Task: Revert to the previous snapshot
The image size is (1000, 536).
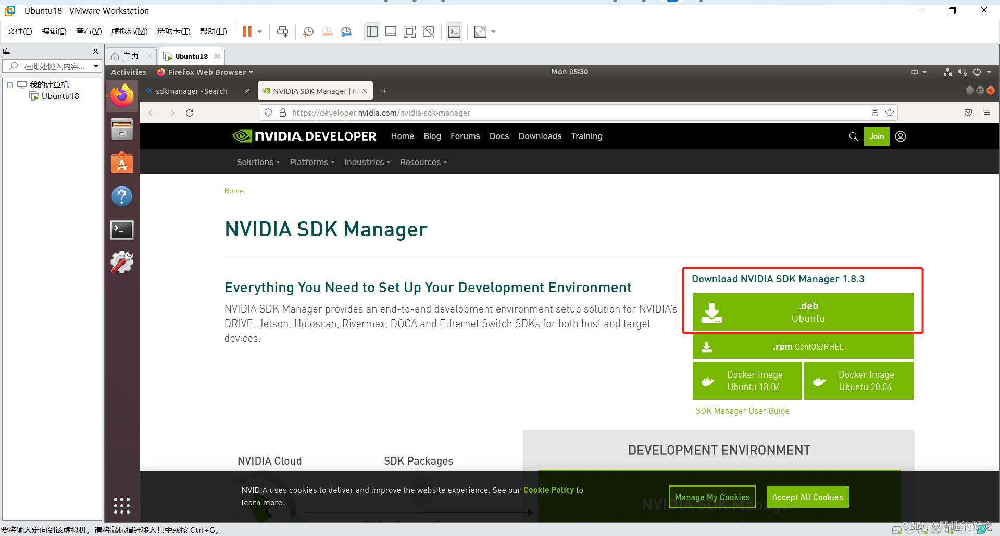Action: click(327, 32)
